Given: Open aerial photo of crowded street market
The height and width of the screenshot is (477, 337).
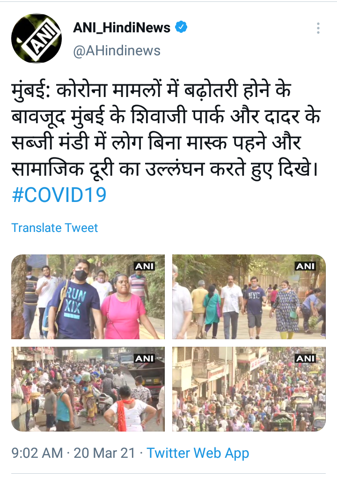Looking at the screenshot, I should (249, 389).
